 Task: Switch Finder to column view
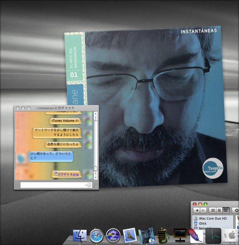[226, 210]
